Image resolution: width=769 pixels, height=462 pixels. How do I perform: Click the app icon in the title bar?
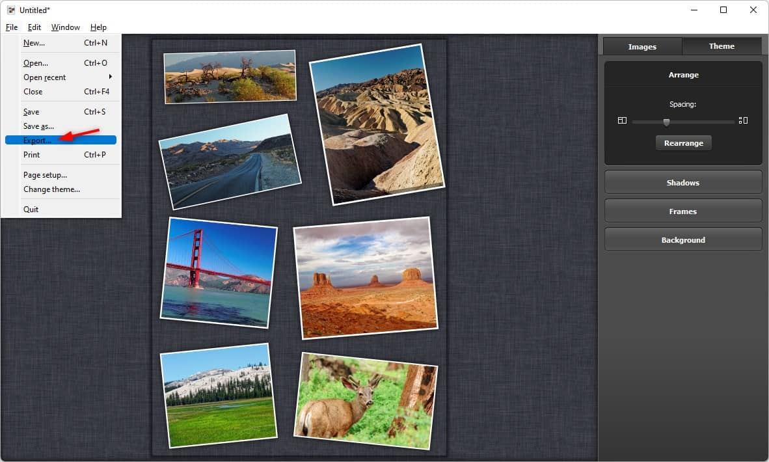(x=11, y=10)
